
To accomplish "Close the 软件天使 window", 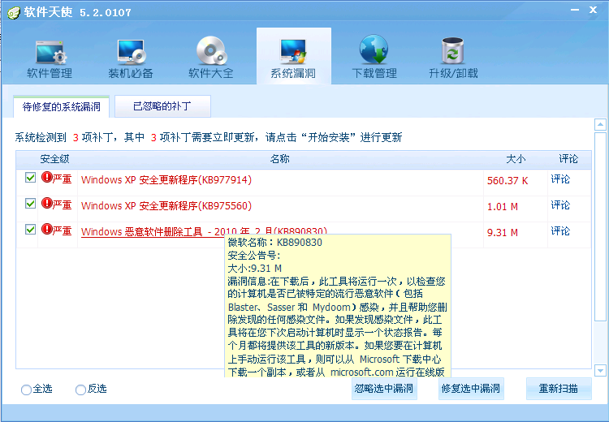I will tap(593, 10).
